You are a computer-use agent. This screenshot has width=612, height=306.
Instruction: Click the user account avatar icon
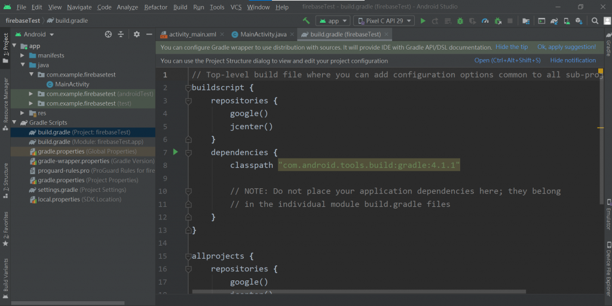click(x=606, y=21)
